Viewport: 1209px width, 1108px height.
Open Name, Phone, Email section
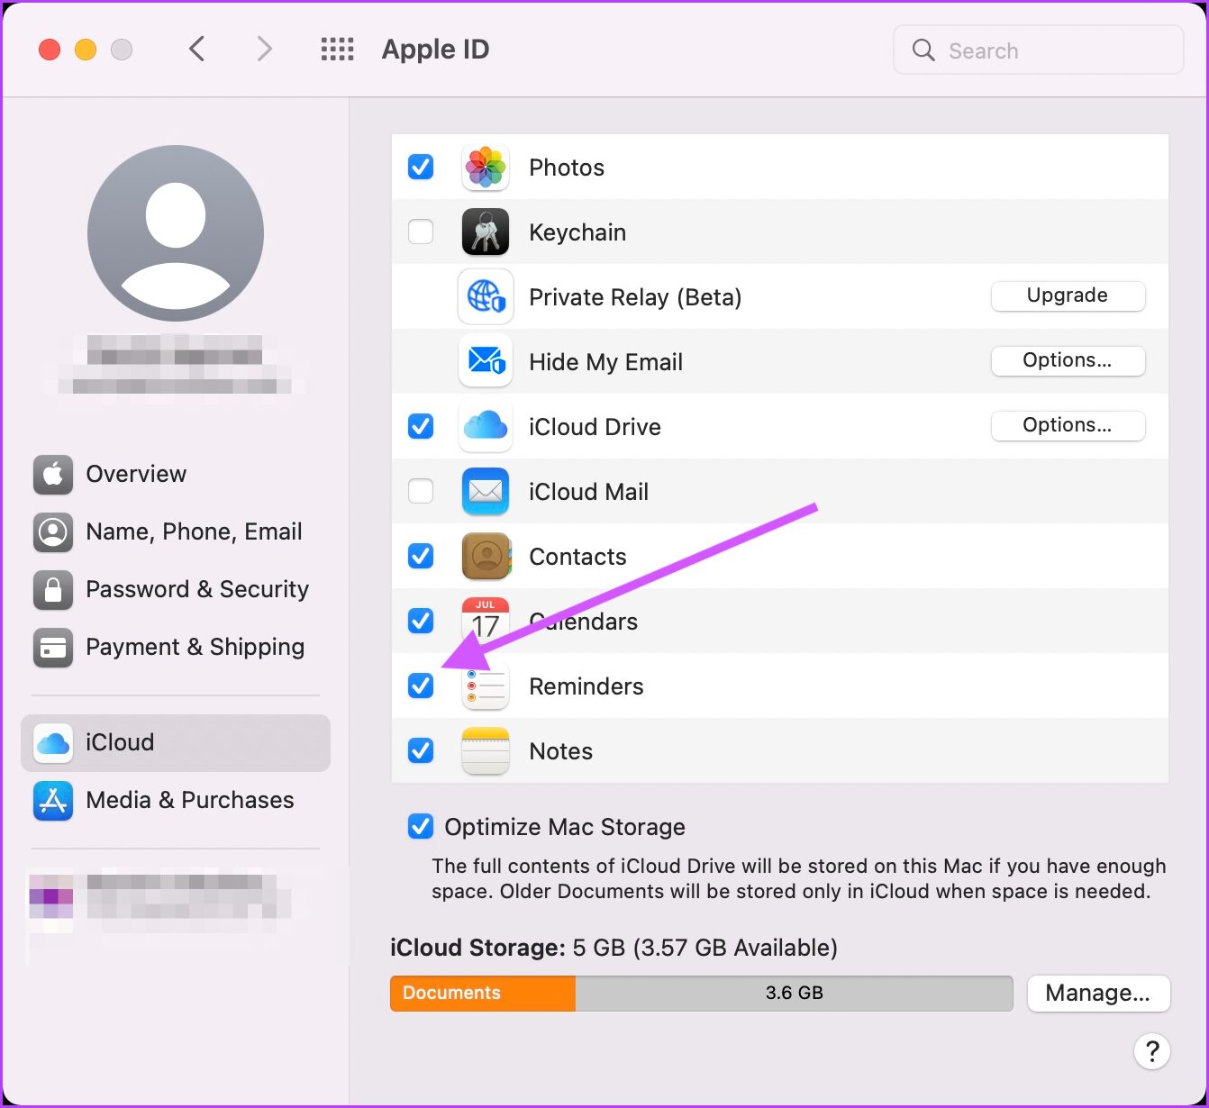click(176, 531)
